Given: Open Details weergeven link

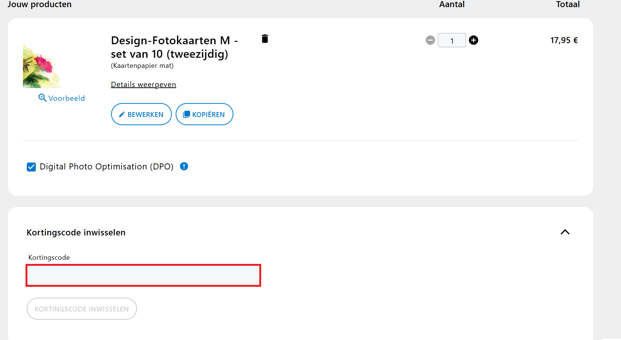Looking at the screenshot, I should point(143,84).
